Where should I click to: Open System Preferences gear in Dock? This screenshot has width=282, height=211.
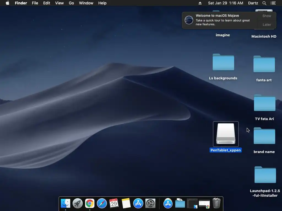(150, 203)
